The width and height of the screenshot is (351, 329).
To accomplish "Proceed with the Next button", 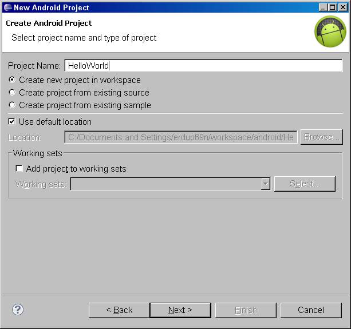I will 180,310.
